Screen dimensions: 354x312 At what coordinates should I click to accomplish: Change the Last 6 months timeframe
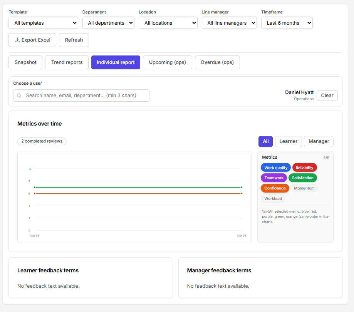point(287,23)
